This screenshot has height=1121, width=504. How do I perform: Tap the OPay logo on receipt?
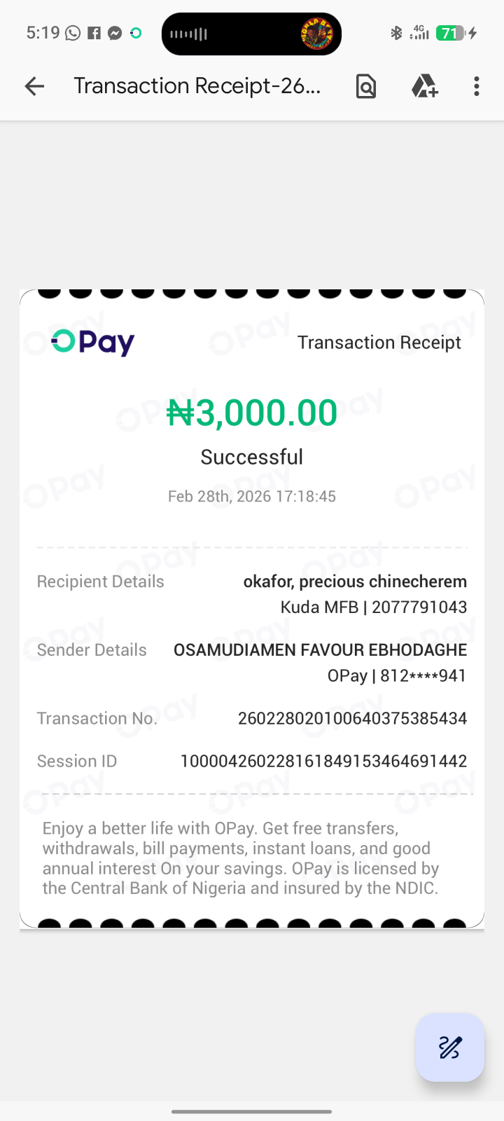coord(93,342)
